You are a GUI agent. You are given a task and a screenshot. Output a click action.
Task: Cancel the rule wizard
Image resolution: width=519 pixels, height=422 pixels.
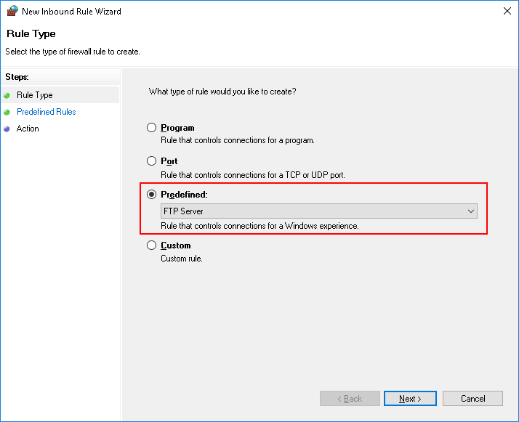[x=473, y=399]
